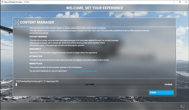Click the release notes scrollbar thumb
This screenshot has width=189, height=110.
[176, 62]
